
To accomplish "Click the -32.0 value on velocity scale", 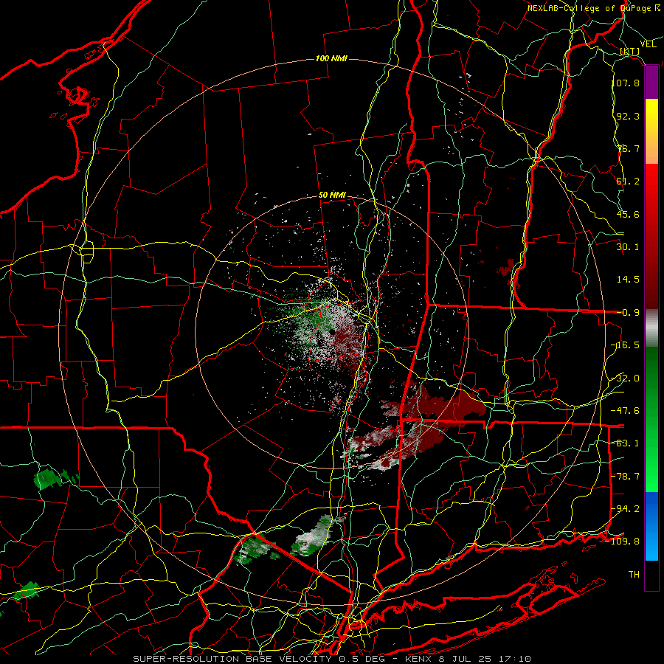I will [626, 378].
